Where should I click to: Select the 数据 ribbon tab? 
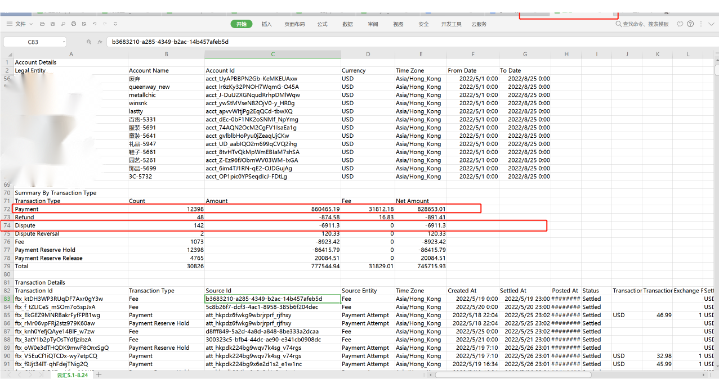[x=347, y=24]
